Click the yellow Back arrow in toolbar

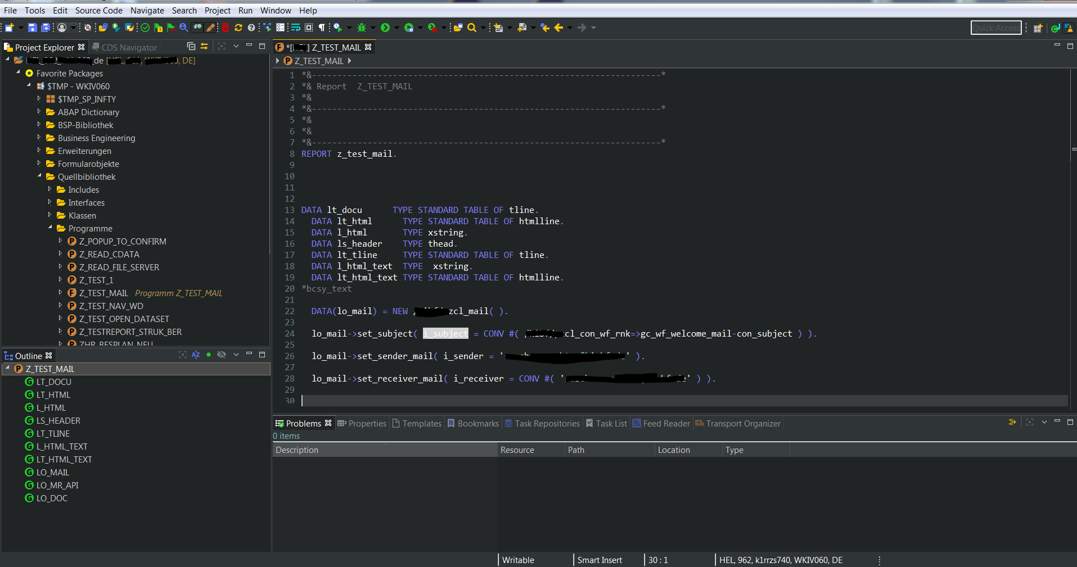[558, 28]
